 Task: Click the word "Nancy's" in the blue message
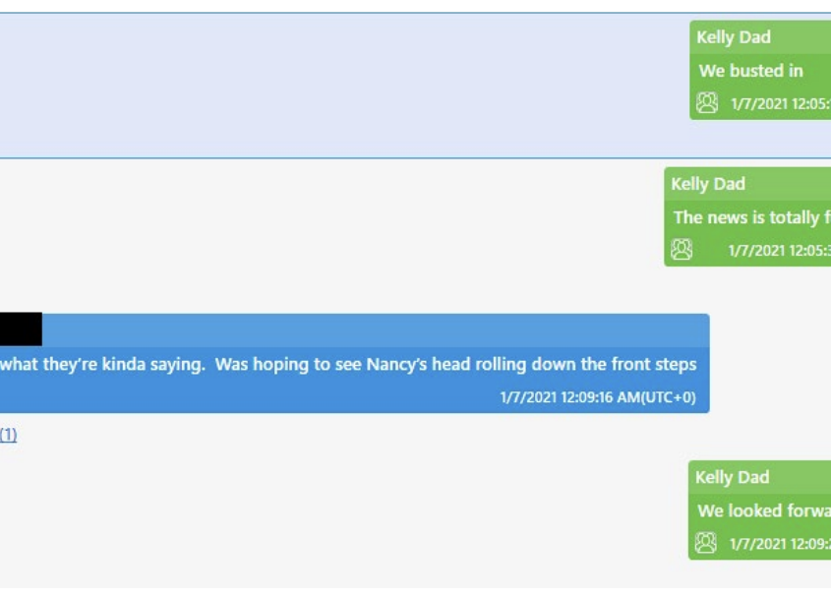point(398,364)
